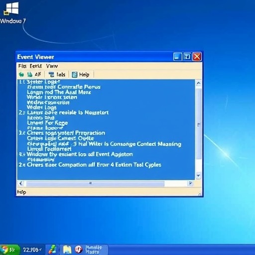255x255 pixels.
Task: Open the second menu beside View
Action: [36, 66]
